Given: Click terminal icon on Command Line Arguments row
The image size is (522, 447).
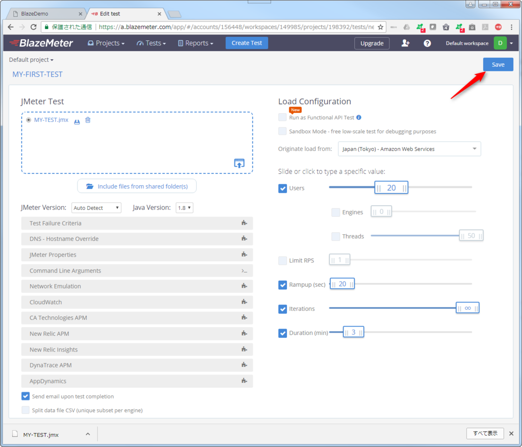Looking at the screenshot, I should [244, 270].
